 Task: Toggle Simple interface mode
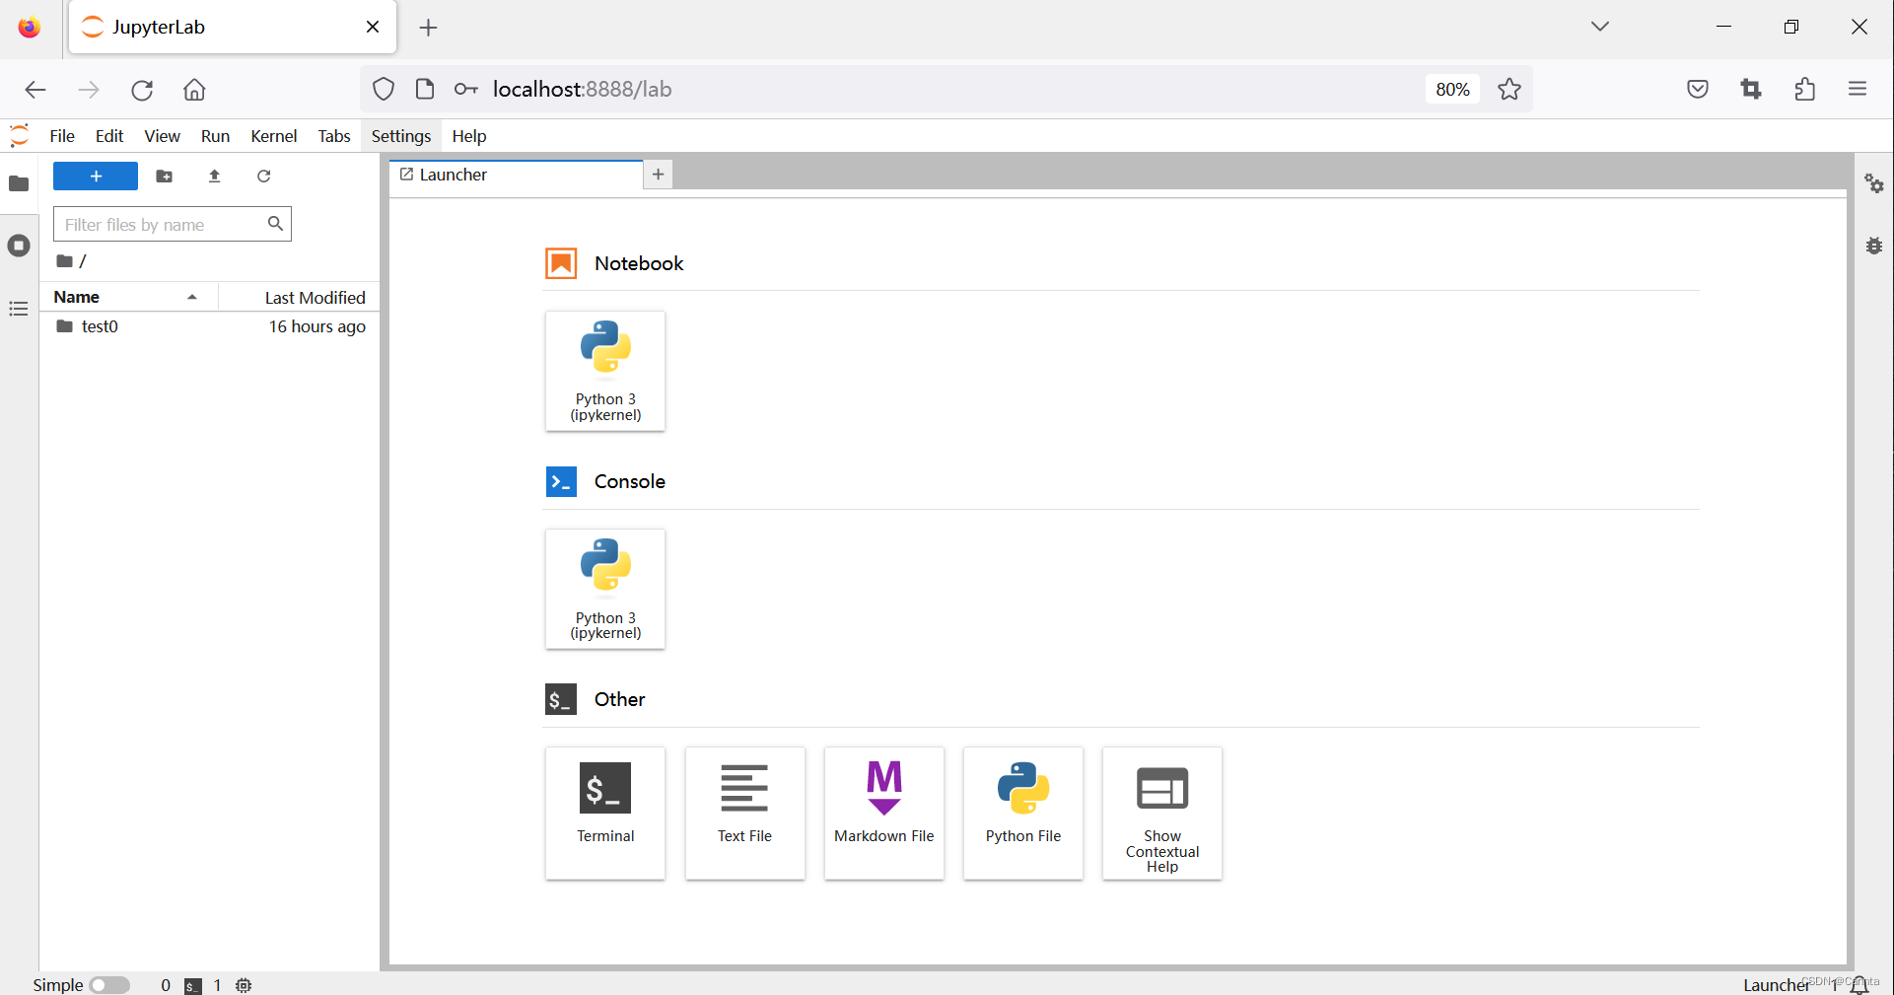(x=109, y=984)
